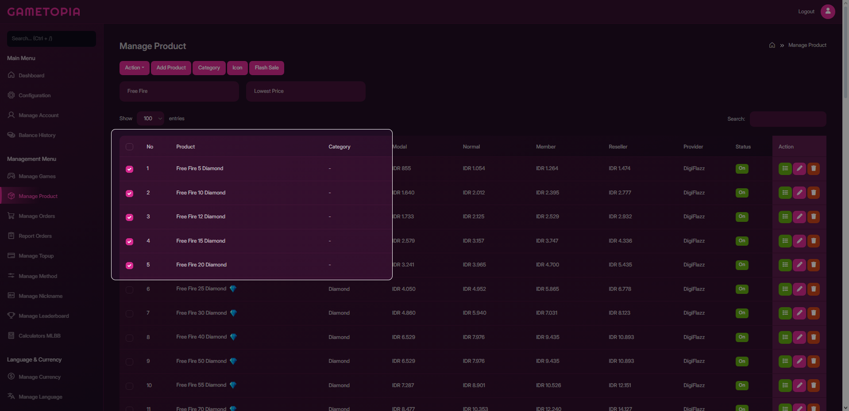Click the sidebar Search input field
The width and height of the screenshot is (849, 411).
click(x=51, y=38)
